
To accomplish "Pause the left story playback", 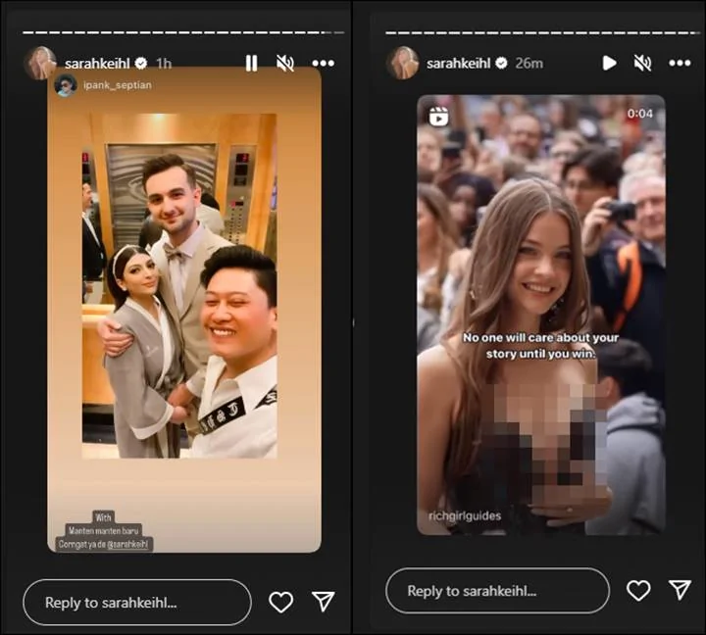I will [252, 63].
